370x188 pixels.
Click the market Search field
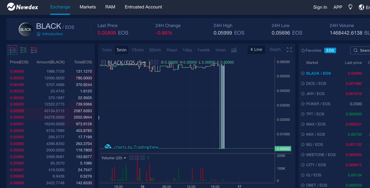pyautogui.click(x=360, y=51)
